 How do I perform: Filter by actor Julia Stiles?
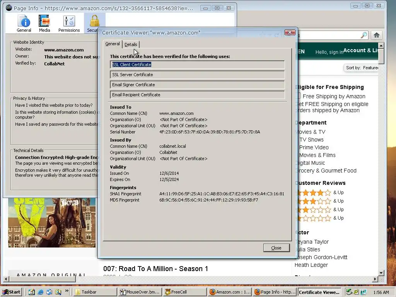click(x=307, y=249)
